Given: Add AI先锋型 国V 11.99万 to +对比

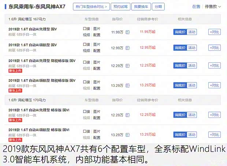Looking at the screenshot, I should click(215, 32).
